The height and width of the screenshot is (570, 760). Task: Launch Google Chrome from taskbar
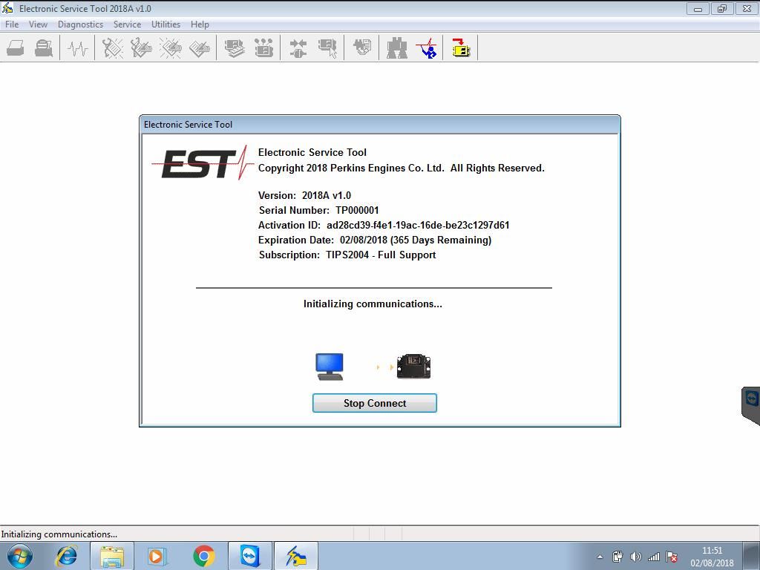(x=203, y=556)
